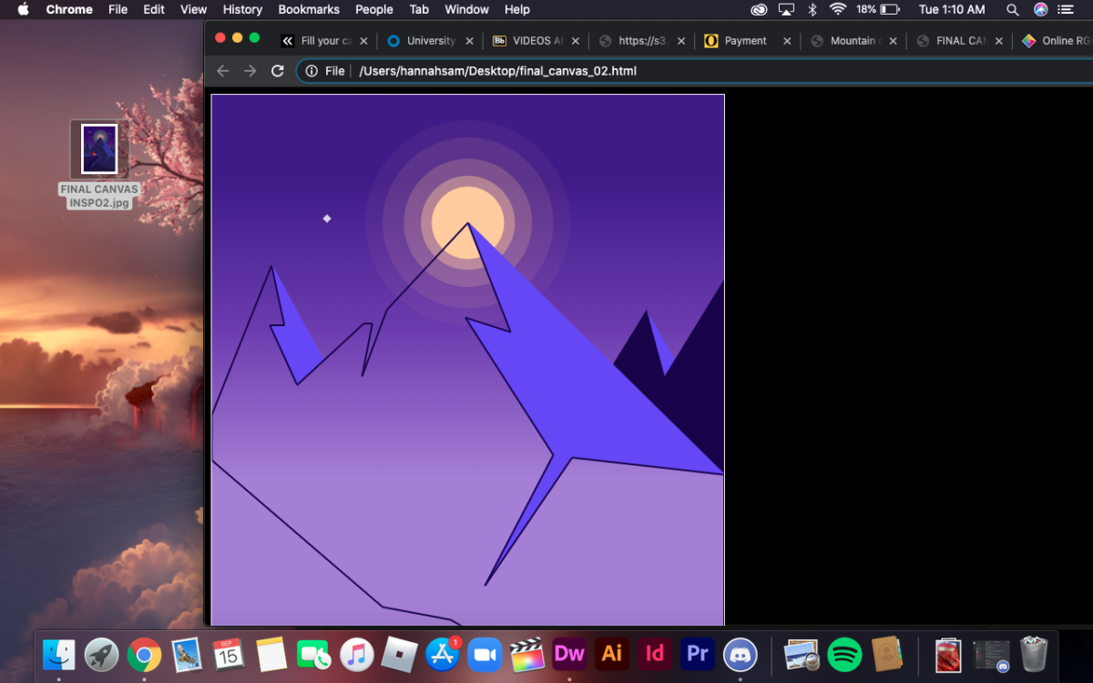Launch Zoom from the dock
Viewport: 1093px width, 683px height.
485,654
